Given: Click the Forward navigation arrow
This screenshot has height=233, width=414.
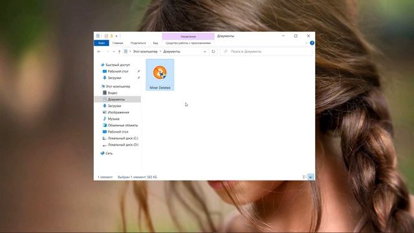Looking at the screenshot, I should (107, 52).
